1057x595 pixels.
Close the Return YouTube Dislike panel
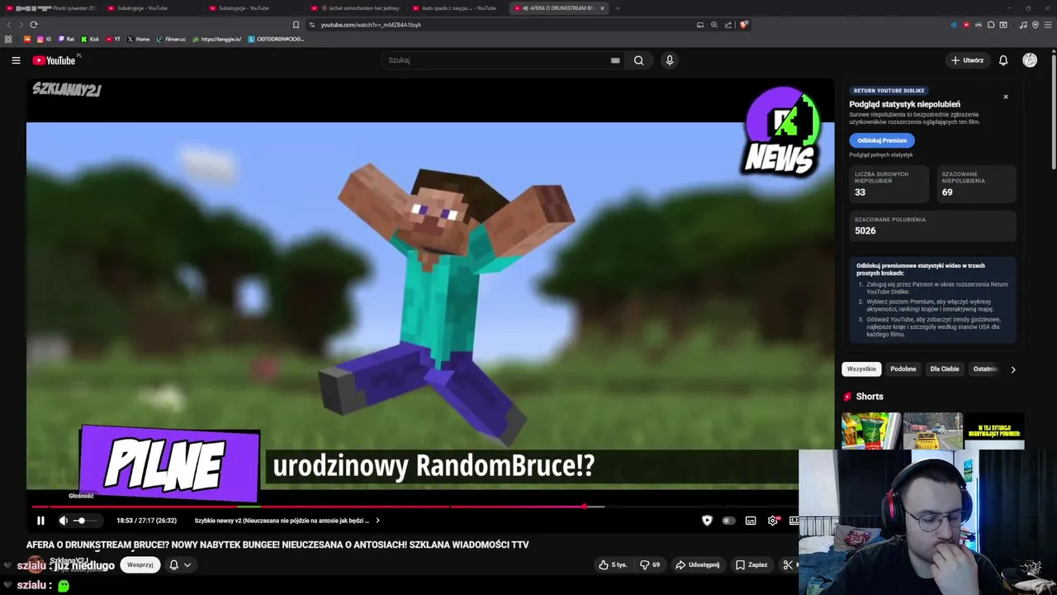[x=1006, y=97]
